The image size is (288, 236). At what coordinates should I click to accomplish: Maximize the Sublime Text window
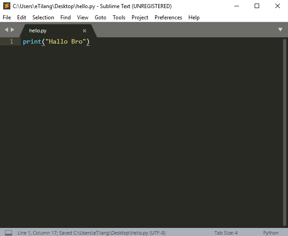pos(257,6)
